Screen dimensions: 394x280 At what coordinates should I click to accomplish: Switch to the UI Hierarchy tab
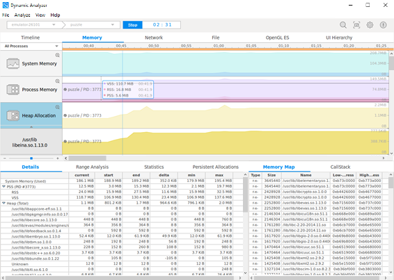tap(339, 38)
